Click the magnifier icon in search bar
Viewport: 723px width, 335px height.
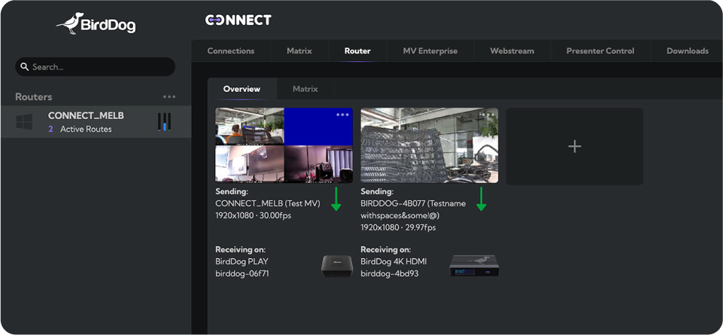tap(25, 67)
